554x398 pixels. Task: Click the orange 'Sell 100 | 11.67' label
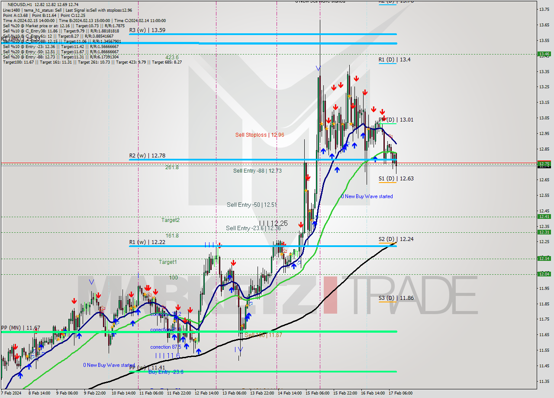click(263, 335)
